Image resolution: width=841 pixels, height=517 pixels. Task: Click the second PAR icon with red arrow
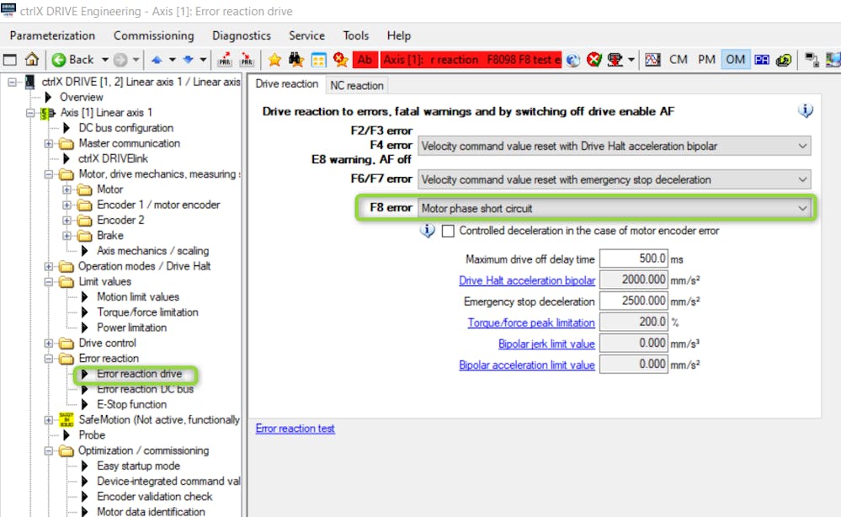tap(247, 60)
